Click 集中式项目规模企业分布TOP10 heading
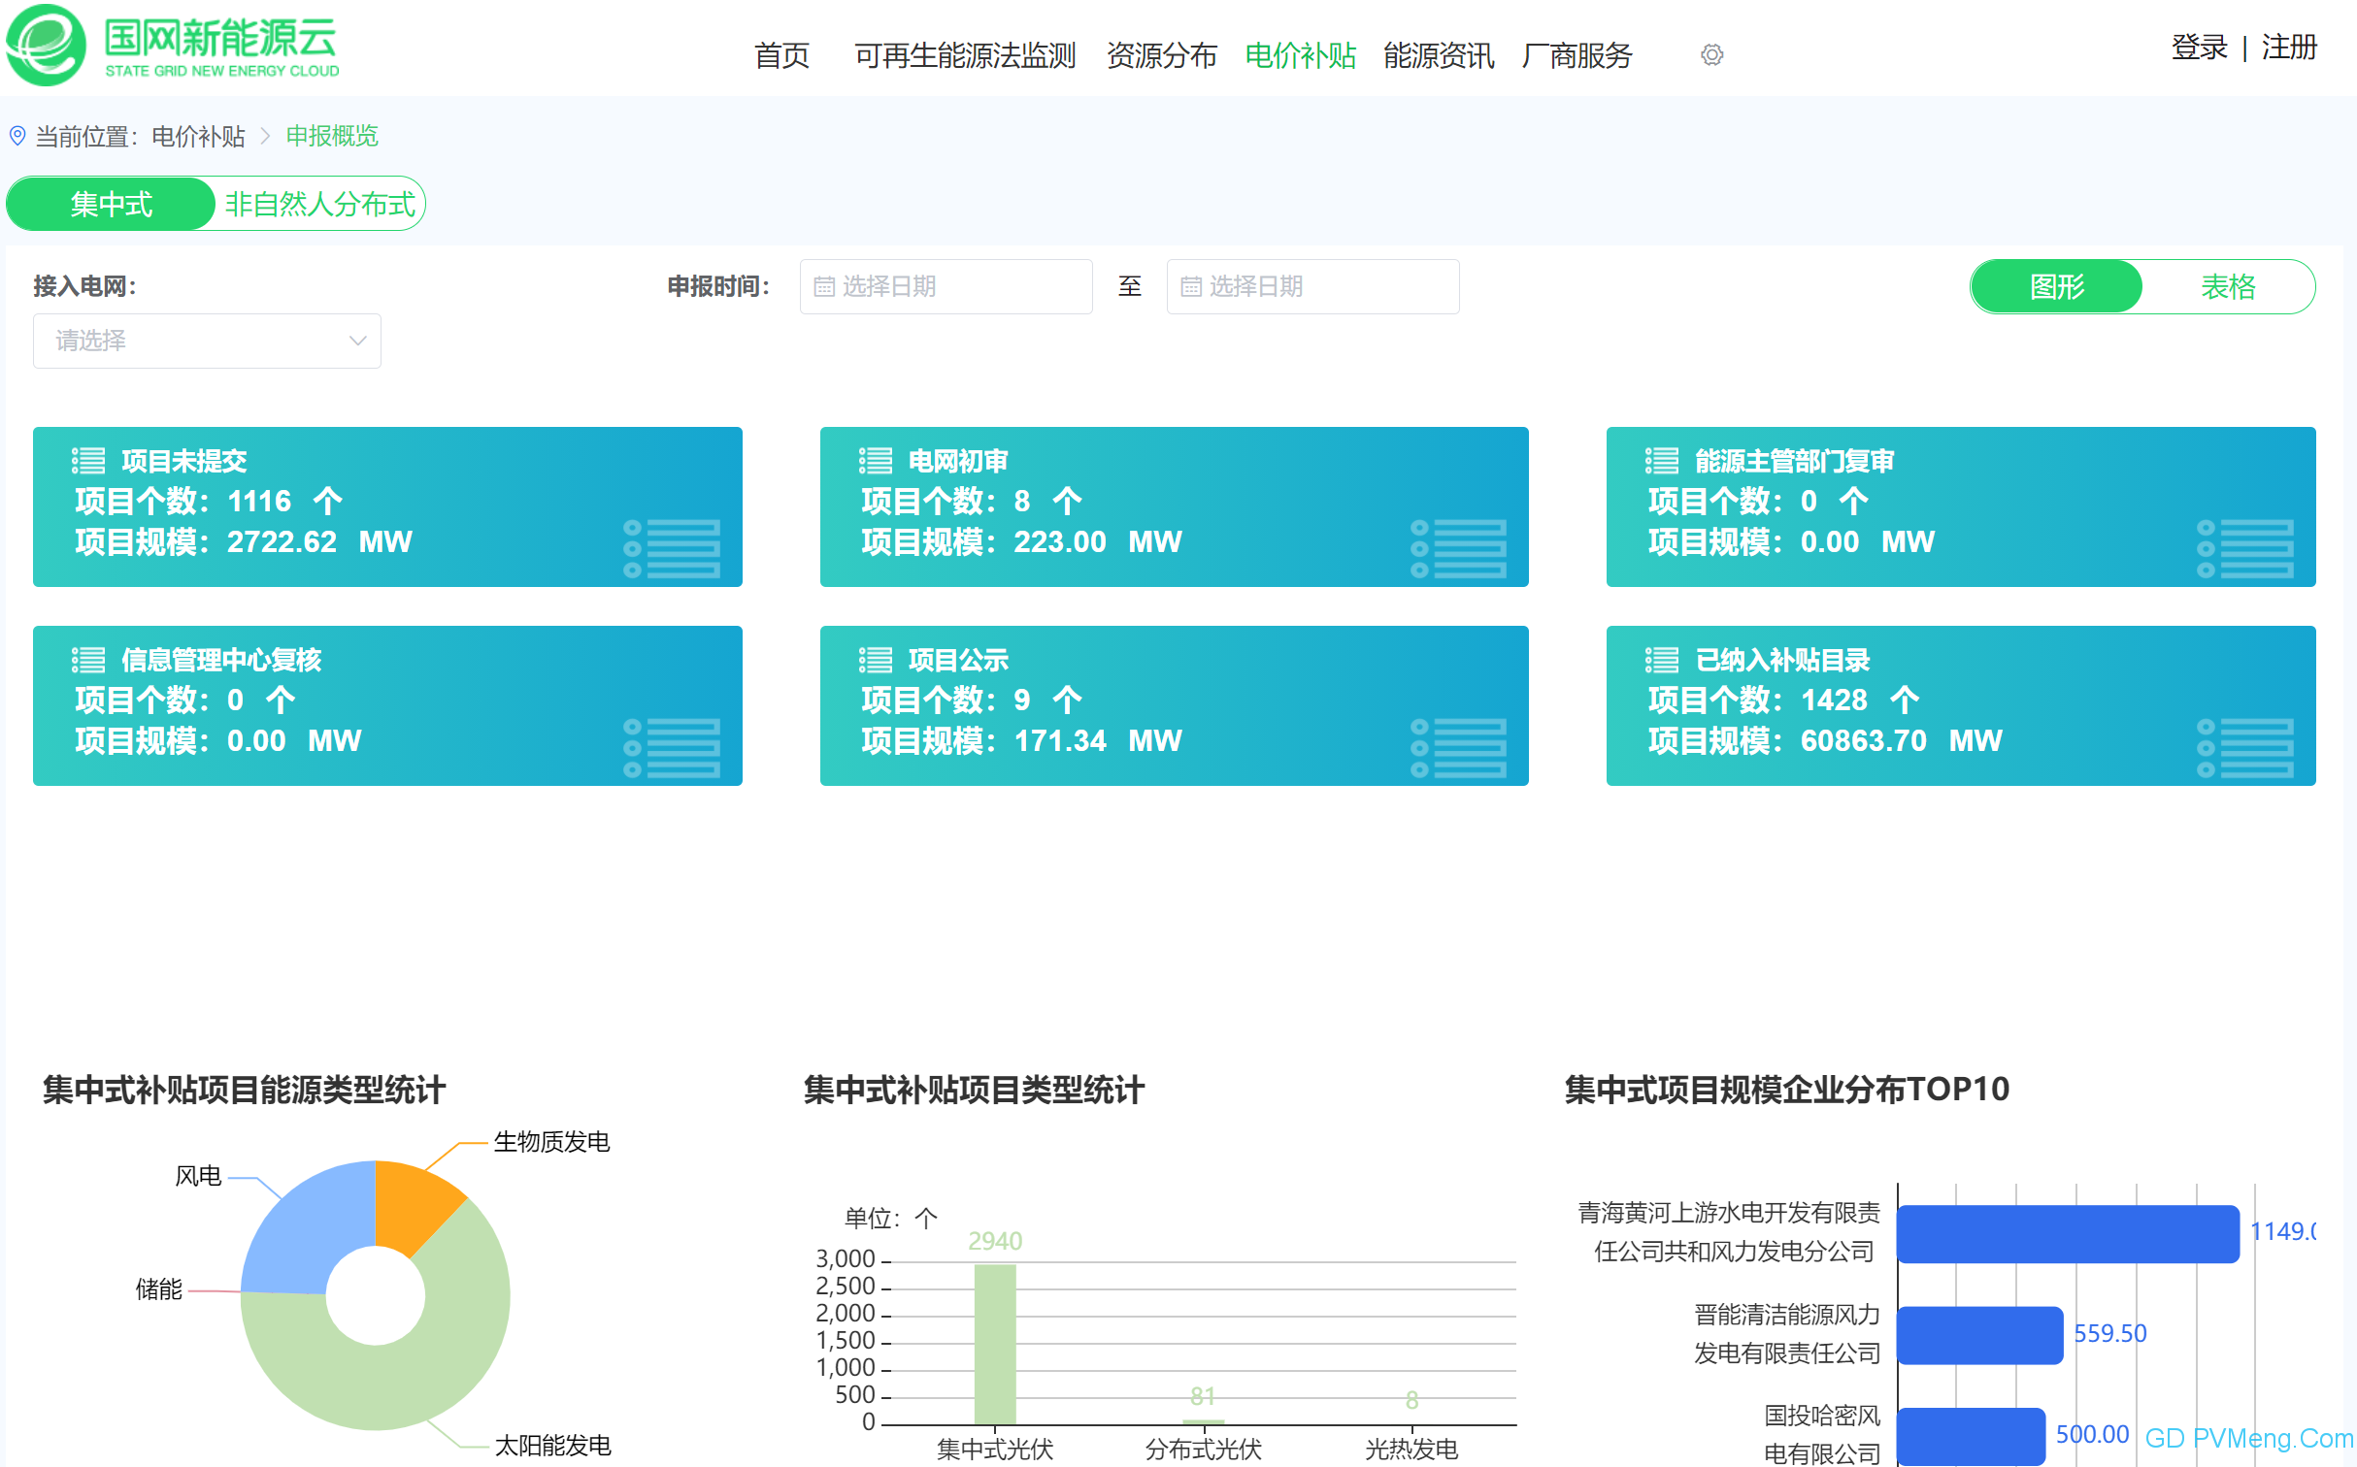The image size is (2357, 1467). (x=1786, y=1090)
